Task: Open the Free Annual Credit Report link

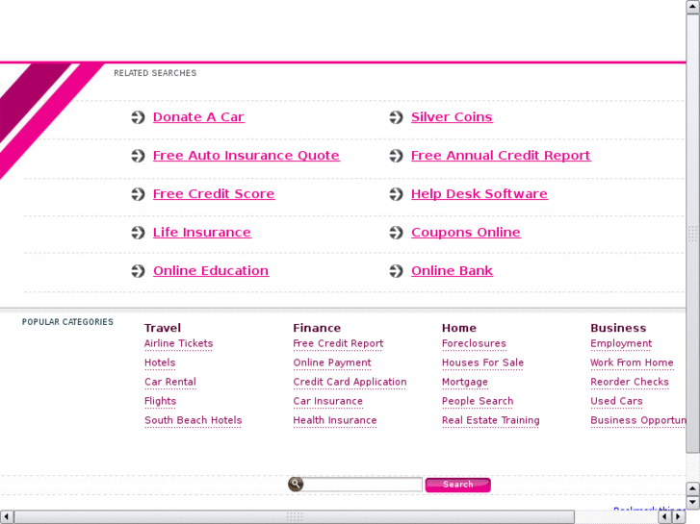Action: click(501, 155)
